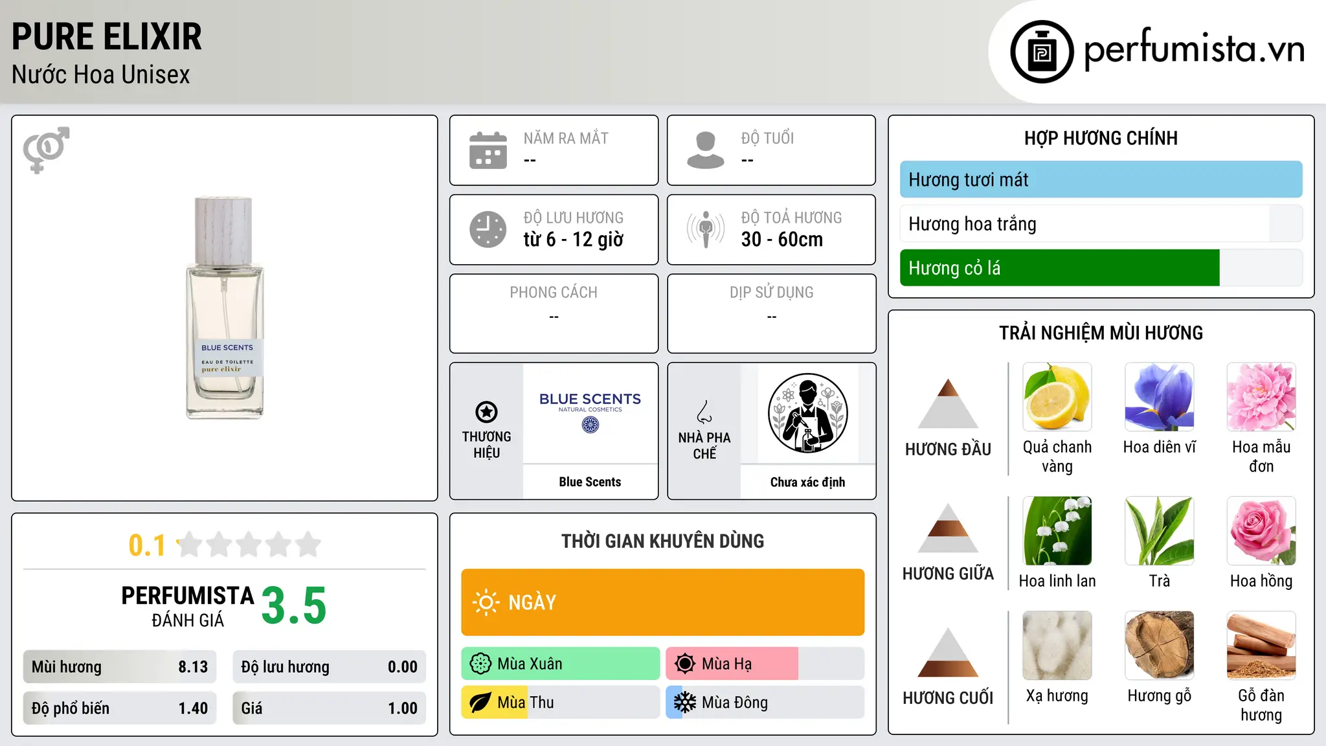This screenshot has height=746, width=1326.
Task: Open the Blue Scents brand name link
Action: tap(590, 482)
